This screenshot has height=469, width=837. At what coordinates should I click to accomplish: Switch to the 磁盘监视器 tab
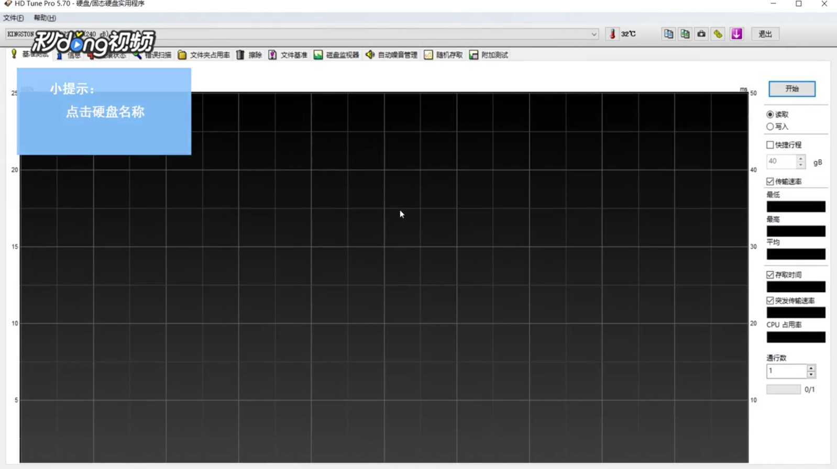coord(336,55)
